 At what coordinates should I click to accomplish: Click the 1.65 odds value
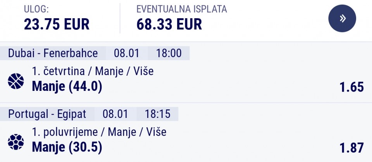pos(351,87)
